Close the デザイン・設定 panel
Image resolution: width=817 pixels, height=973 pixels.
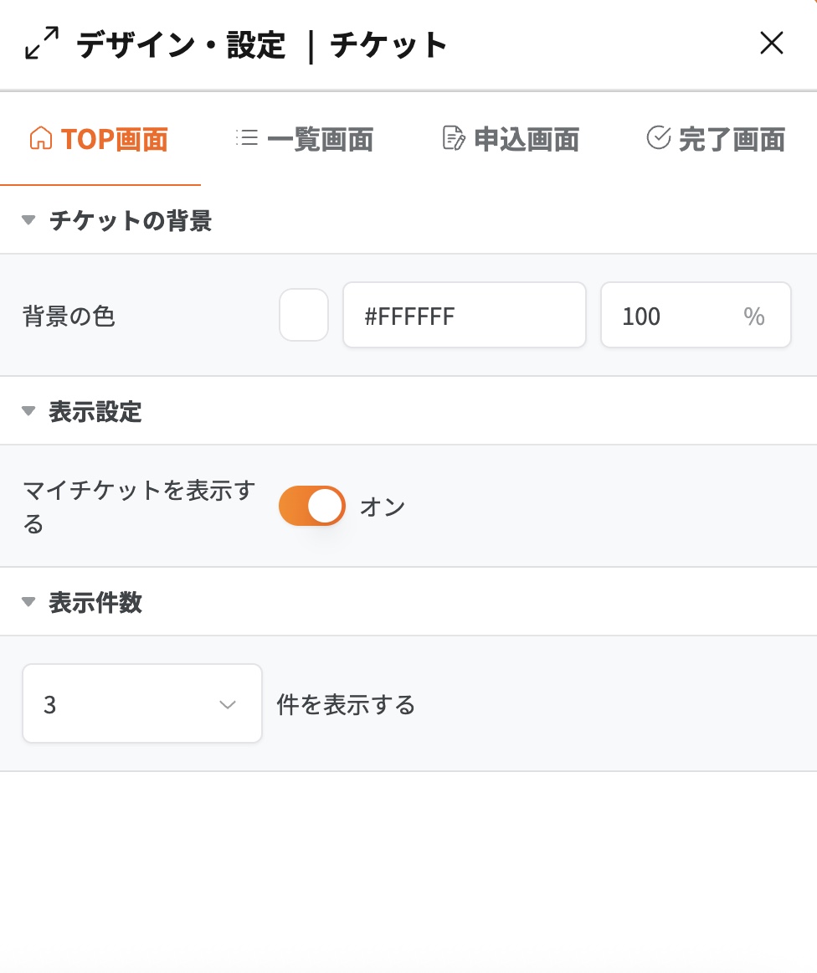coord(771,43)
